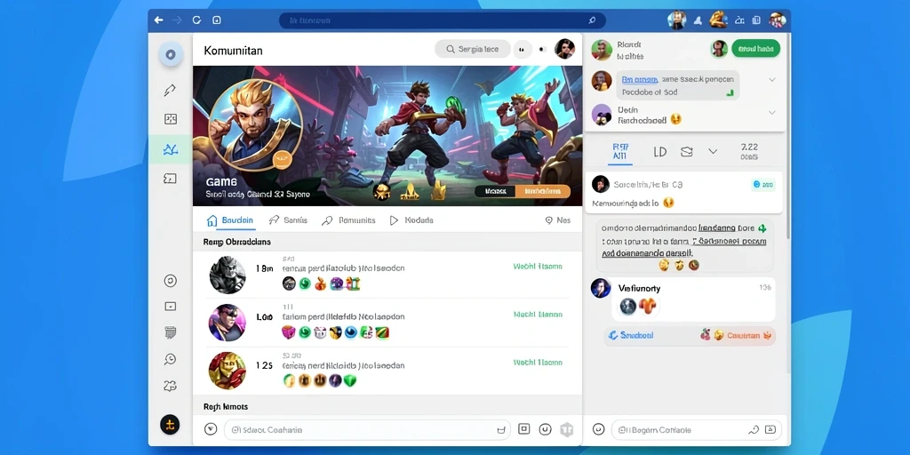Click the green button at top right

[x=755, y=49]
